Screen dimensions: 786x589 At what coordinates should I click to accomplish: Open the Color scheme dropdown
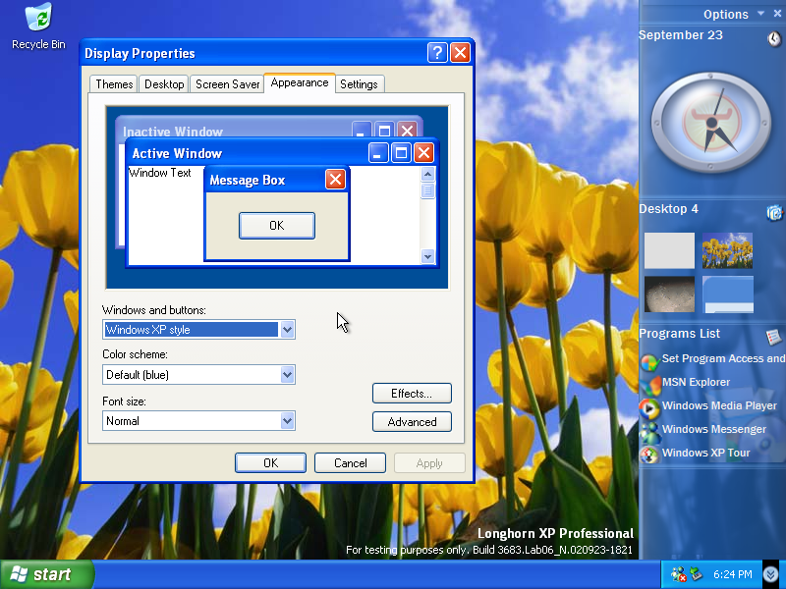(287, 374)
